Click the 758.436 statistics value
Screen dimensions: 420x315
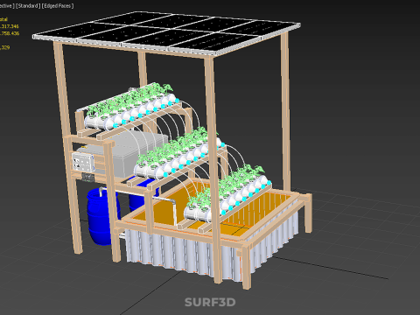pos(10,33)
